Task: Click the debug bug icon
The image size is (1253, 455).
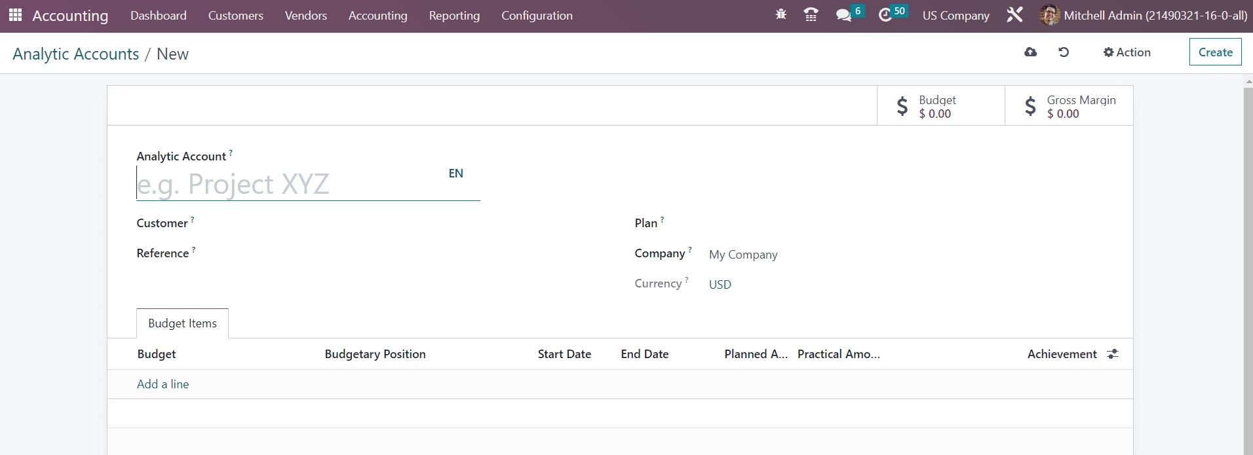Action: click(x=781, y=14)
